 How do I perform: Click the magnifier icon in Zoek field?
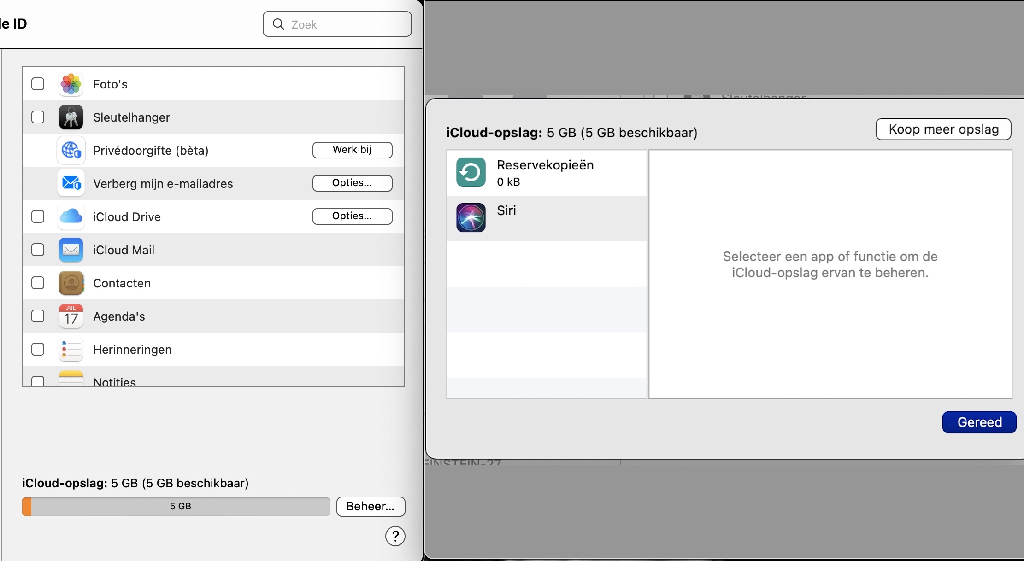278,24
